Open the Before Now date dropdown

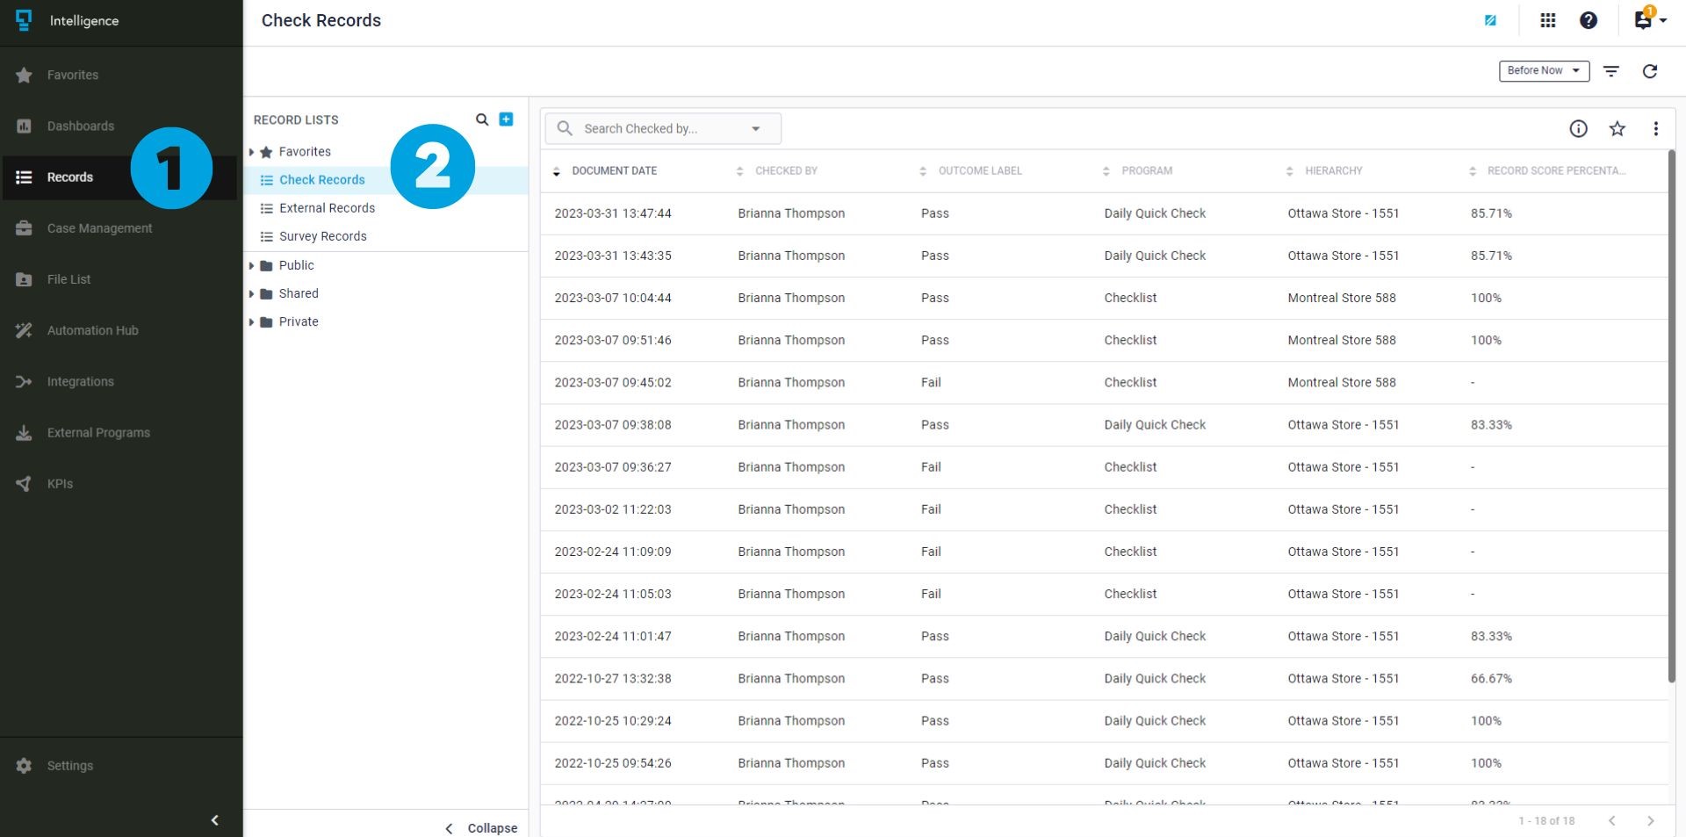[1543, 71]
